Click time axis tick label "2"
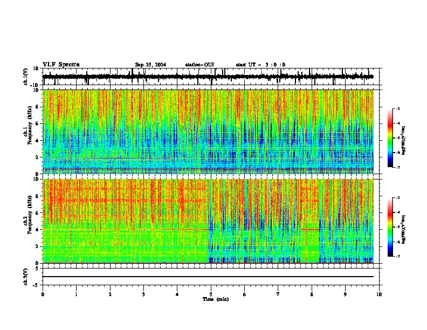Image resolution: width=427 pixels, height=330 pixels. tap(110, 294)
